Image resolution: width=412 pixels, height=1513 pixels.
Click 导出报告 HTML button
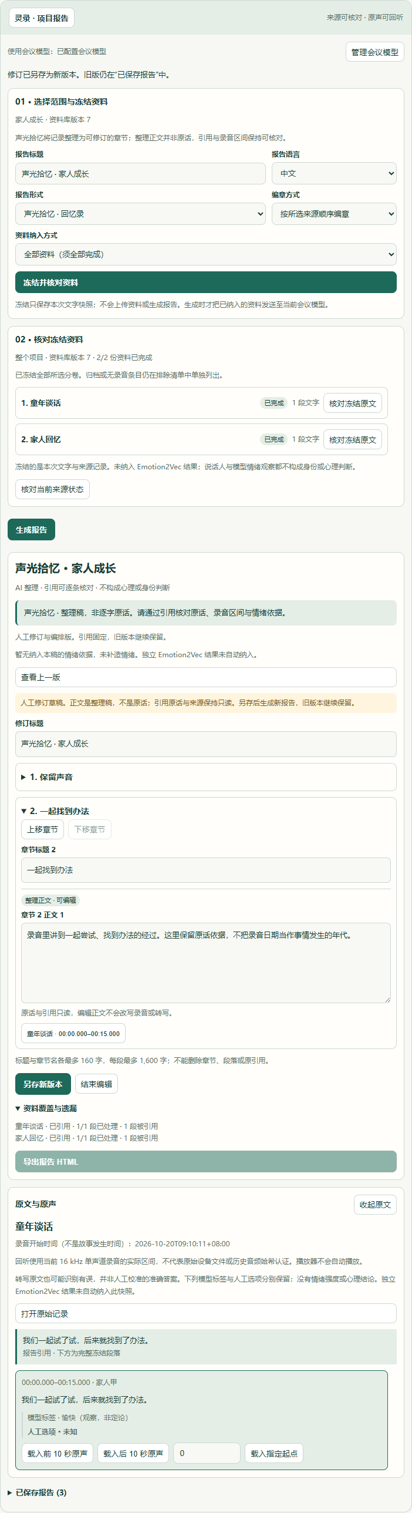206,1162
